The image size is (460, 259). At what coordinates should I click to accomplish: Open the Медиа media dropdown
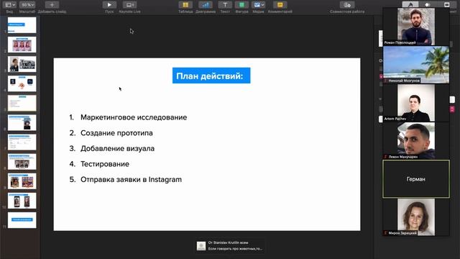259,5
